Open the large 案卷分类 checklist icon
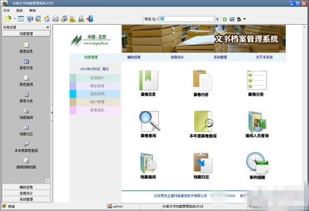Viewport: 309px width, 211px height. 257,80
